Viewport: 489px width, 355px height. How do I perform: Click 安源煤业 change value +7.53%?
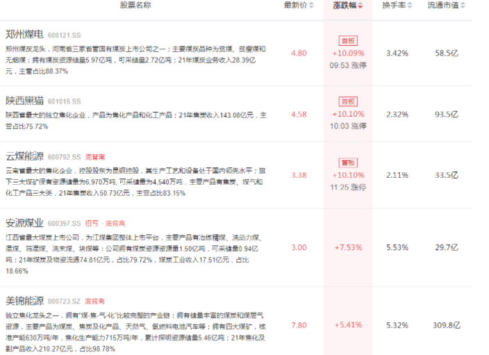point(348,247)
